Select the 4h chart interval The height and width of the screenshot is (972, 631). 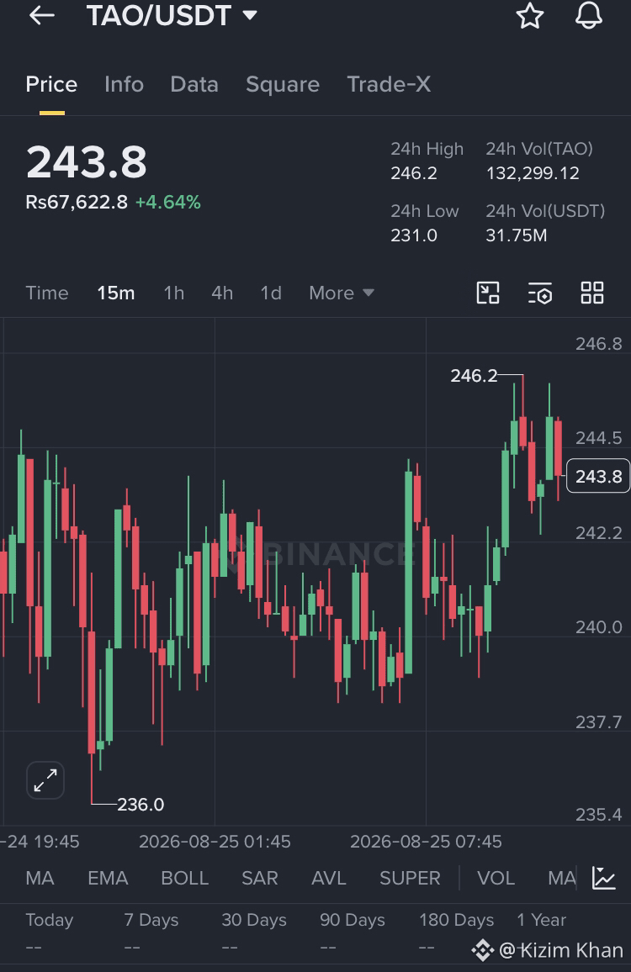coord(222,293)
